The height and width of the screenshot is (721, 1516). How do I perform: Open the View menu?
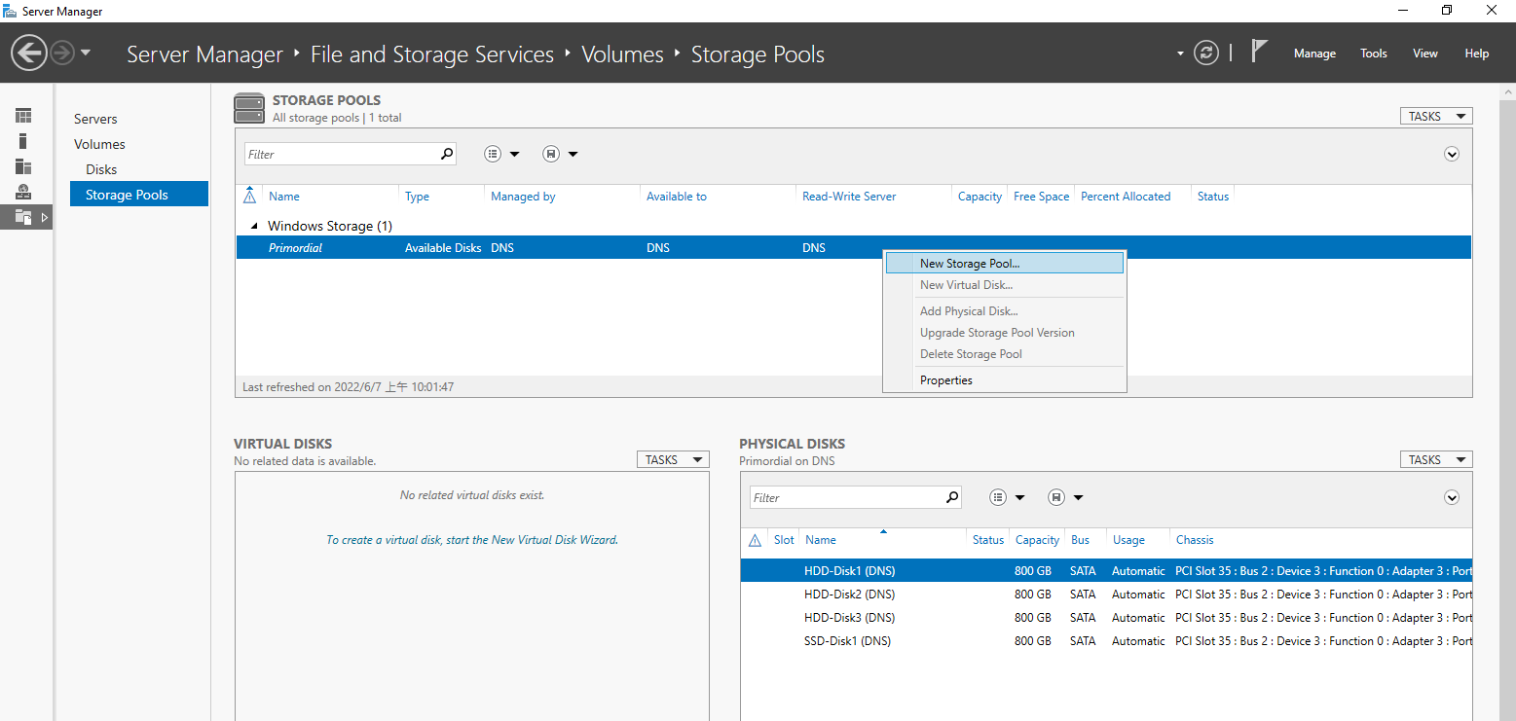coord(1425,54)
